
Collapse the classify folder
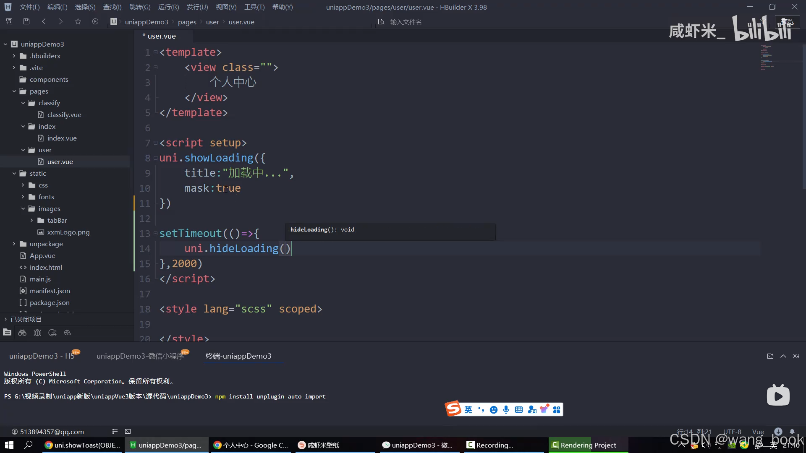(23, 103)
